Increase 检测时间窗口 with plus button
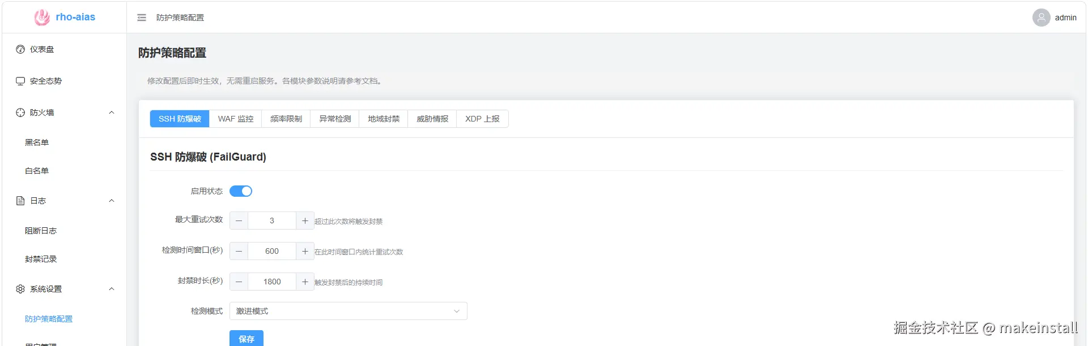The image size is (1088, 346). (x=305, y=251)
